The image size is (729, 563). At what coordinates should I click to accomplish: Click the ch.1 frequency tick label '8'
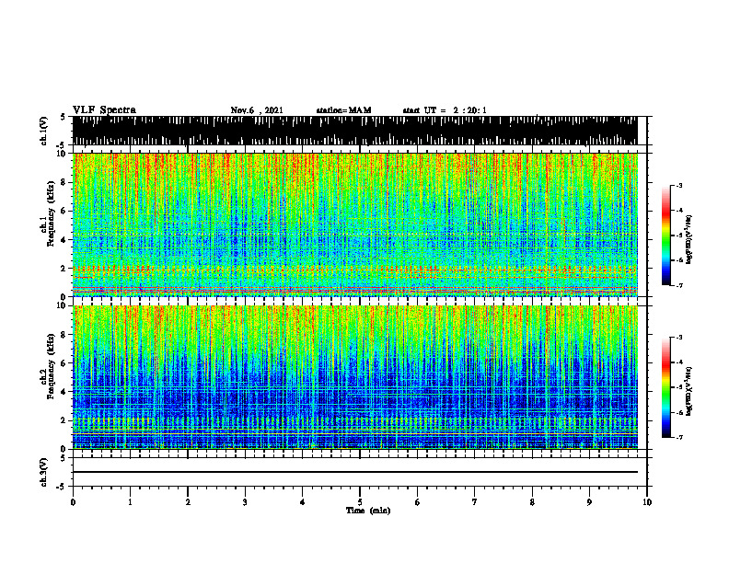(64, 182)
